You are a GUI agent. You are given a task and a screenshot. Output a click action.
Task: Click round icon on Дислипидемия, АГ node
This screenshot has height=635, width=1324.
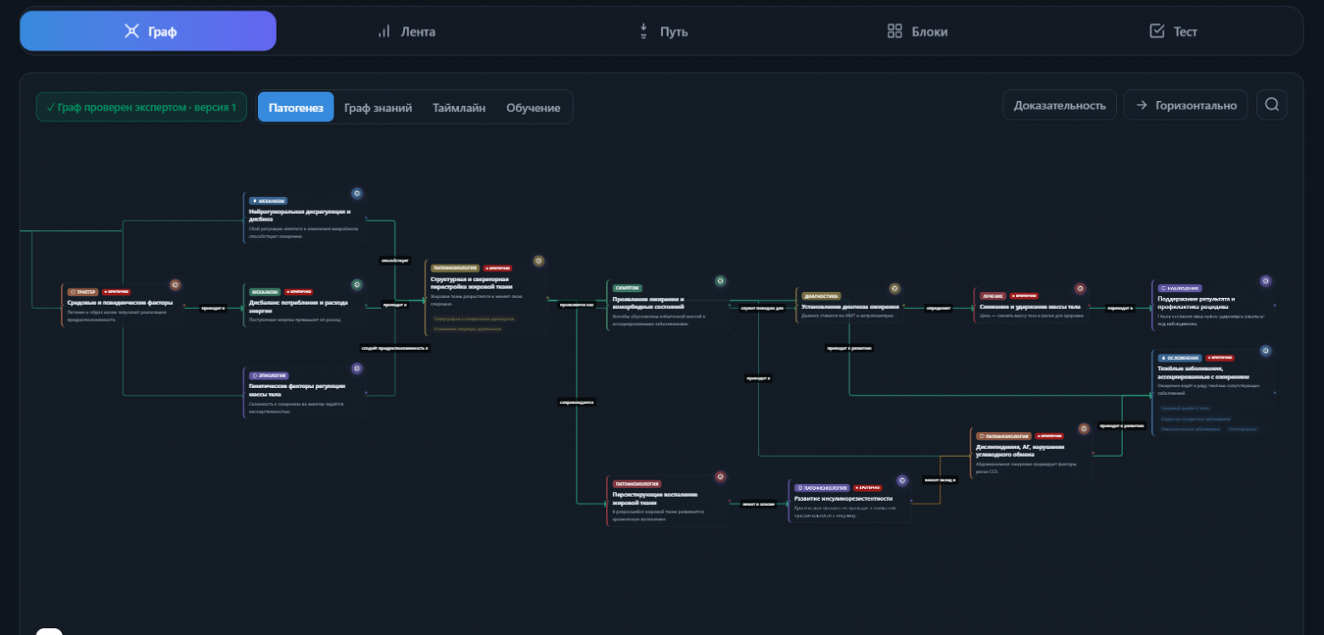pyautogui.click(x=1084, y=429)
